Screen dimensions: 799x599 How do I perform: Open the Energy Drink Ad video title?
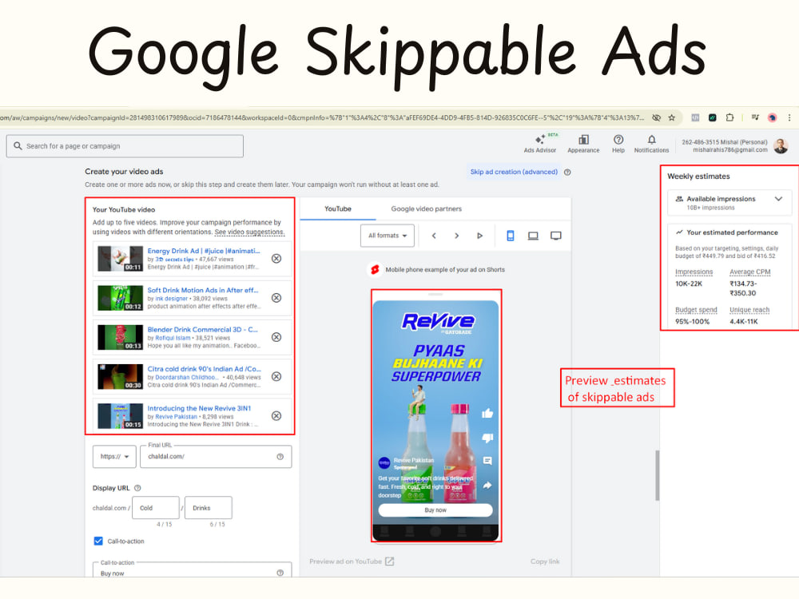(203, 251)
